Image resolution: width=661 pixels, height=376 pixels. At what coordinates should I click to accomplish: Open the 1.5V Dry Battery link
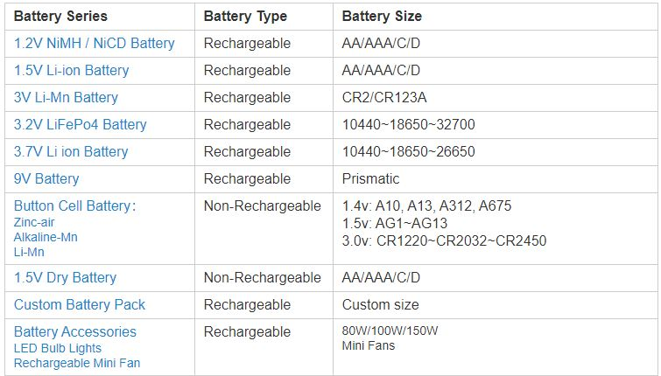pos(65,277)
